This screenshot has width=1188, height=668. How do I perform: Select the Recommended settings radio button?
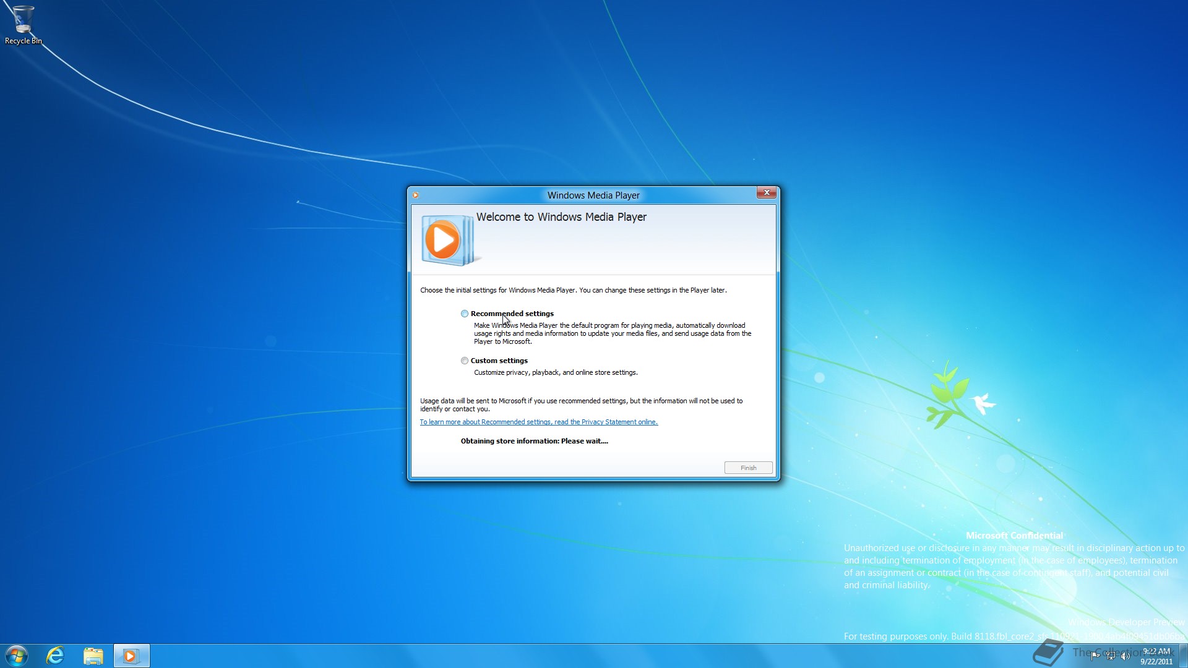coord(465,314)
